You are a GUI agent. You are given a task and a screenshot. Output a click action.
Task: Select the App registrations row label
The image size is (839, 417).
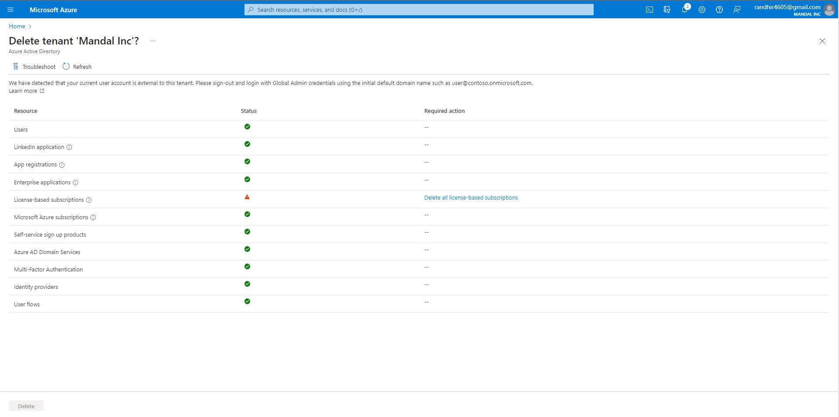tap(35, 165)
